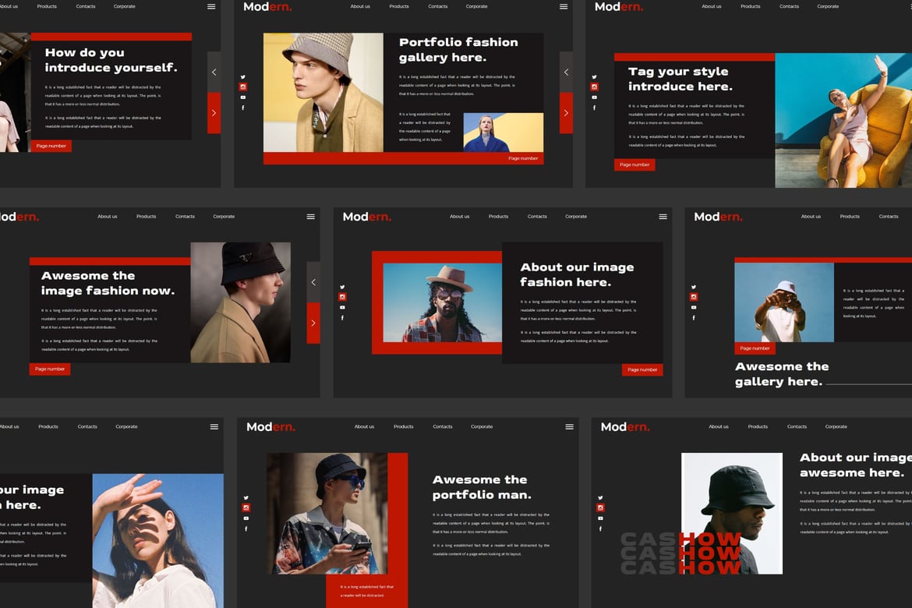
Task: Open hamburger menu on 'Portfolio fashion gallery' slide
Action: pyautogui.click(x=564, y=6)
